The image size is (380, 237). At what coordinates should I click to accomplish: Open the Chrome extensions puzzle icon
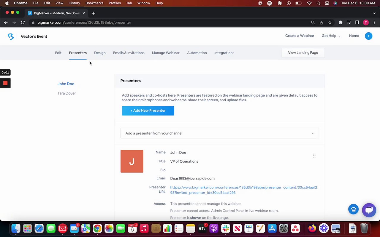(x=341, y=23)
